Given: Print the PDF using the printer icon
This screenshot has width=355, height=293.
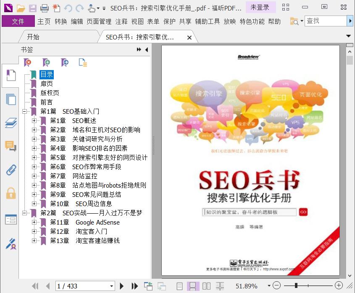Looking at the screenshot, I should pos(45,8).
